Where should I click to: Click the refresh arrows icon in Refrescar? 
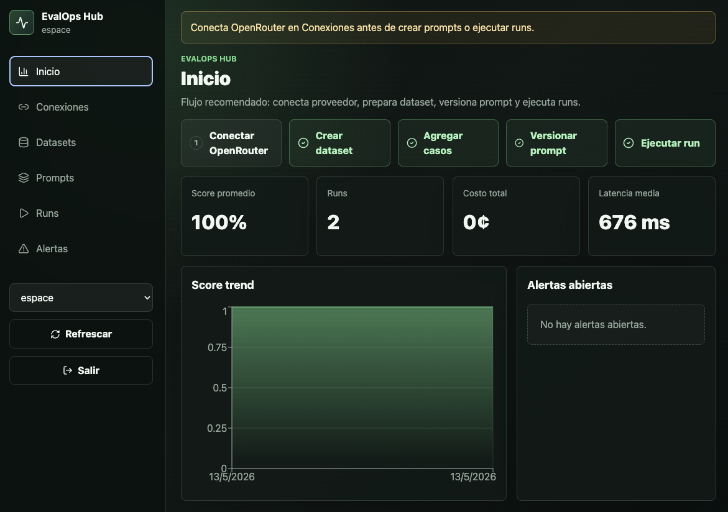[x=55, y=334]
